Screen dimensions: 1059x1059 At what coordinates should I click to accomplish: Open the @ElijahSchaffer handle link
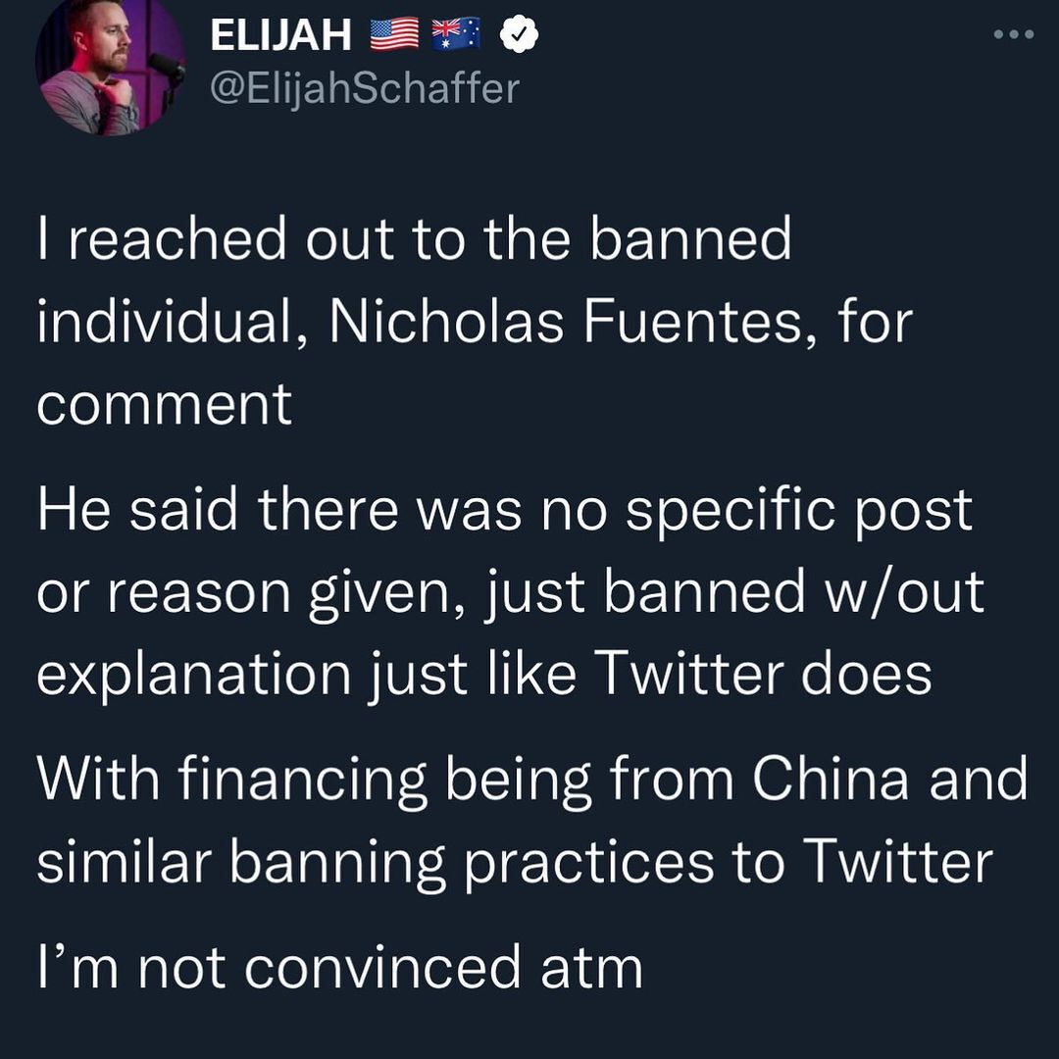pos(365,88)
